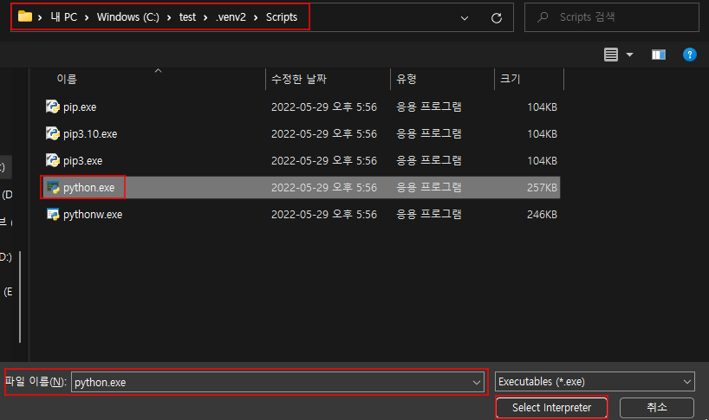Click 246KB size of pythonw.exe

point(542,215)
